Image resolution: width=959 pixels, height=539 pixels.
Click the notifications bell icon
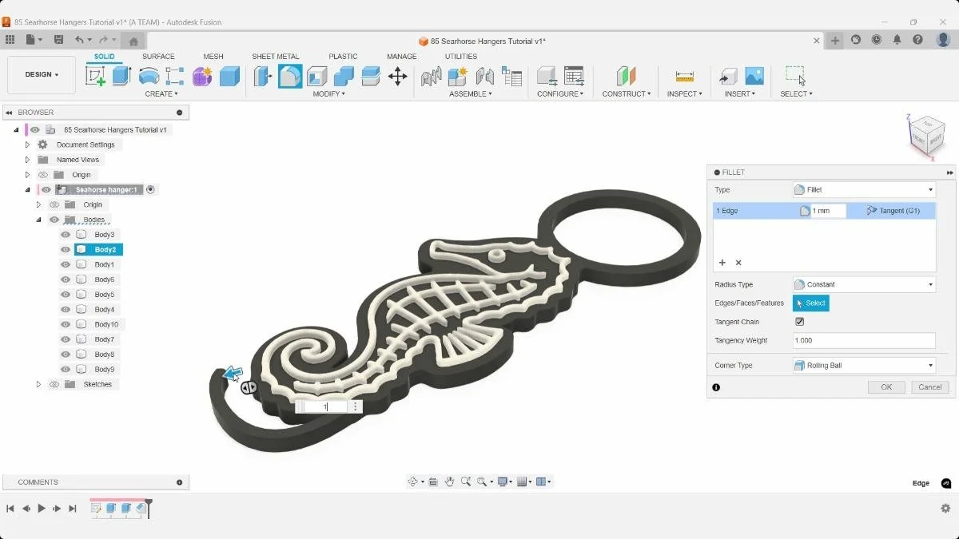click(897, 40)
